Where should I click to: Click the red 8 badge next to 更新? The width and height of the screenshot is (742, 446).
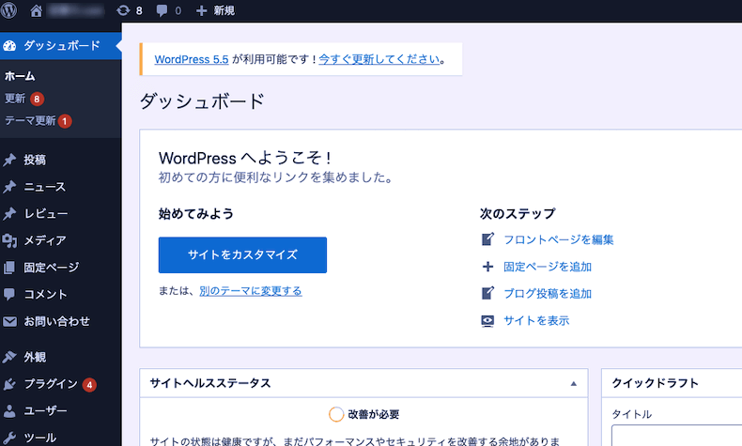[x=37, y=99]
